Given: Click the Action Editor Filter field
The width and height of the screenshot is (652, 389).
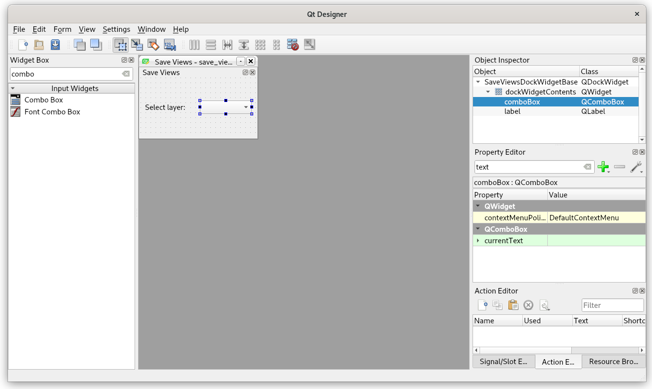Looking at the screenshot, I should coord(613,305).
